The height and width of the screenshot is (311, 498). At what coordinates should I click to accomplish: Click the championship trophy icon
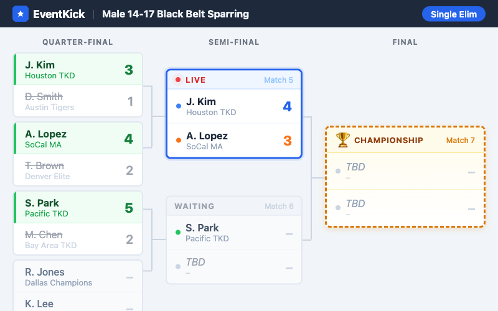tap(343, 140)
